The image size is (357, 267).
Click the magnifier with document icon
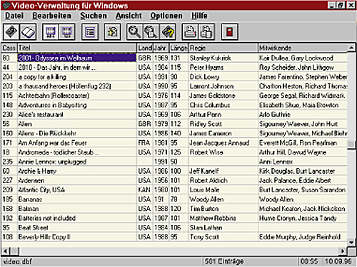coord(151,32)
